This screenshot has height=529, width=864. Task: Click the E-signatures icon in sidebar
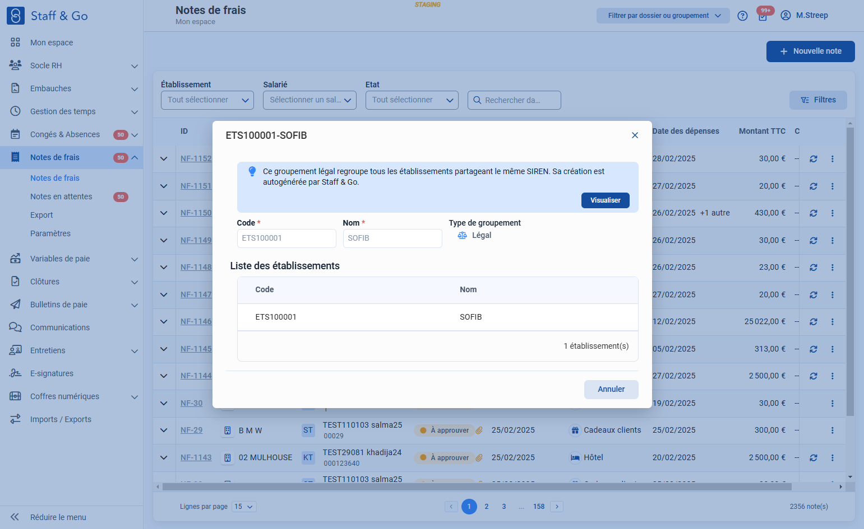tap(15, 373)
